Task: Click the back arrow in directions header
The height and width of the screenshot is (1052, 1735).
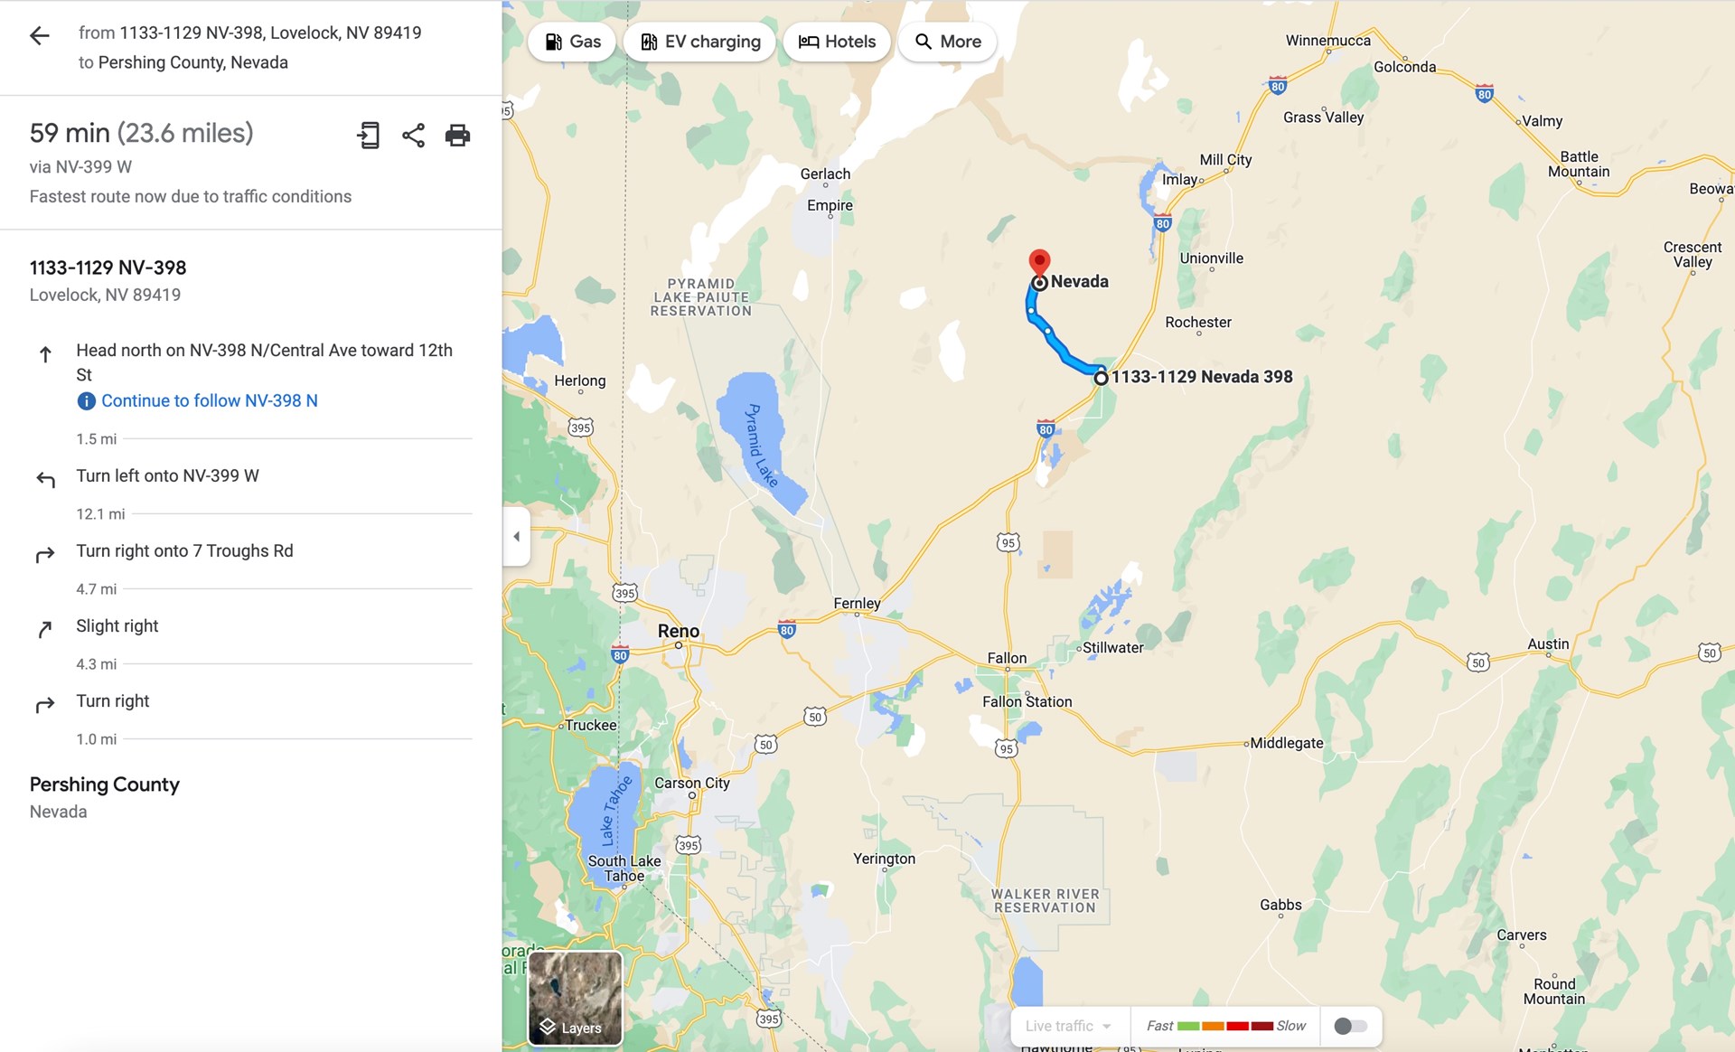Action: [x=39, y=36]
